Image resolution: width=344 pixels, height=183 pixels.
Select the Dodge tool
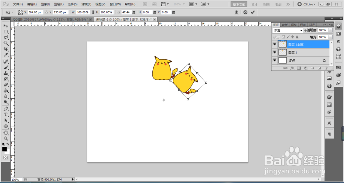click(x=6, y=102)
